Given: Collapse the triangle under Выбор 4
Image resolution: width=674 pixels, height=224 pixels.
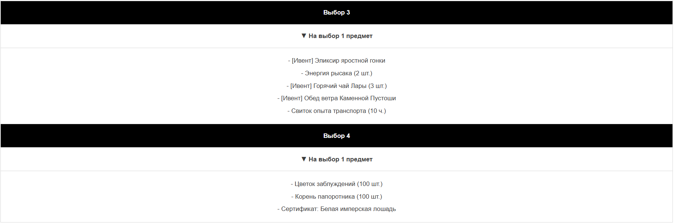Looking at the screenshot, I should (x=304, y=159).
